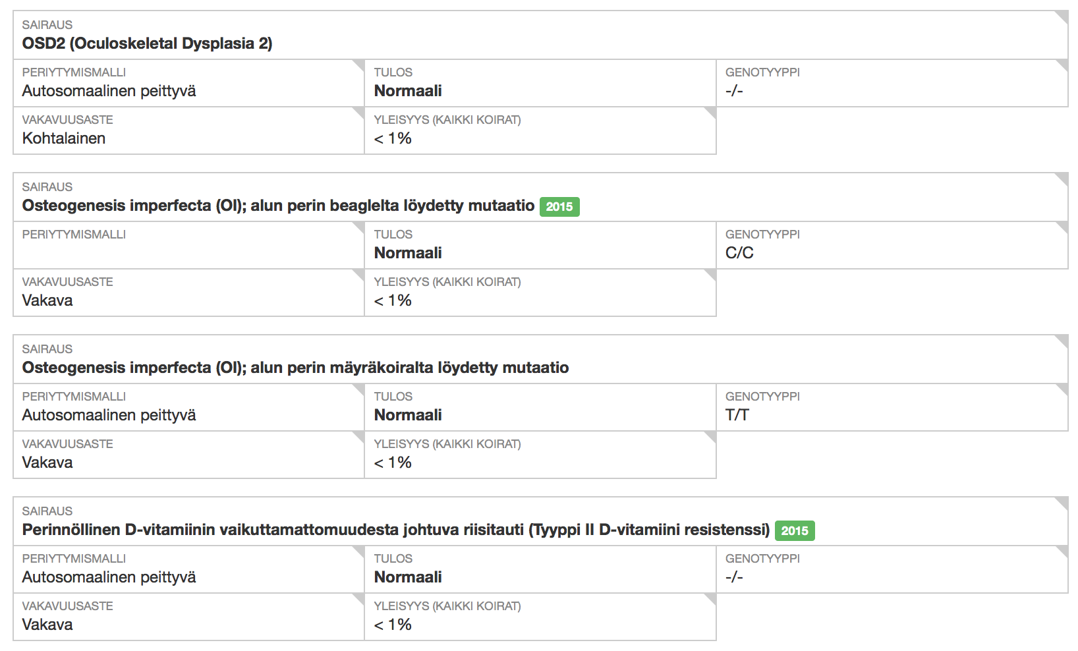Click the corner triangle of the beagle Osteogenesis imperfecta header
1078x651 pixels.
click(1062, 178)
